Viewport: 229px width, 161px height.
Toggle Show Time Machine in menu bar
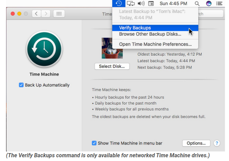click(94, 143)
